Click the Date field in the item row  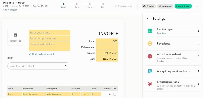coord(15,94)
